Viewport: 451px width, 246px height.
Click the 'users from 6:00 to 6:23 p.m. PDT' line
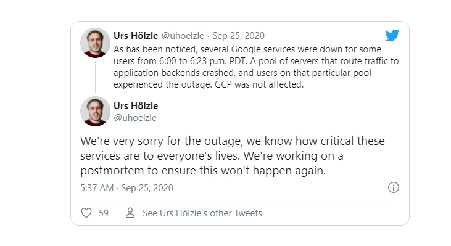[180, 61]
